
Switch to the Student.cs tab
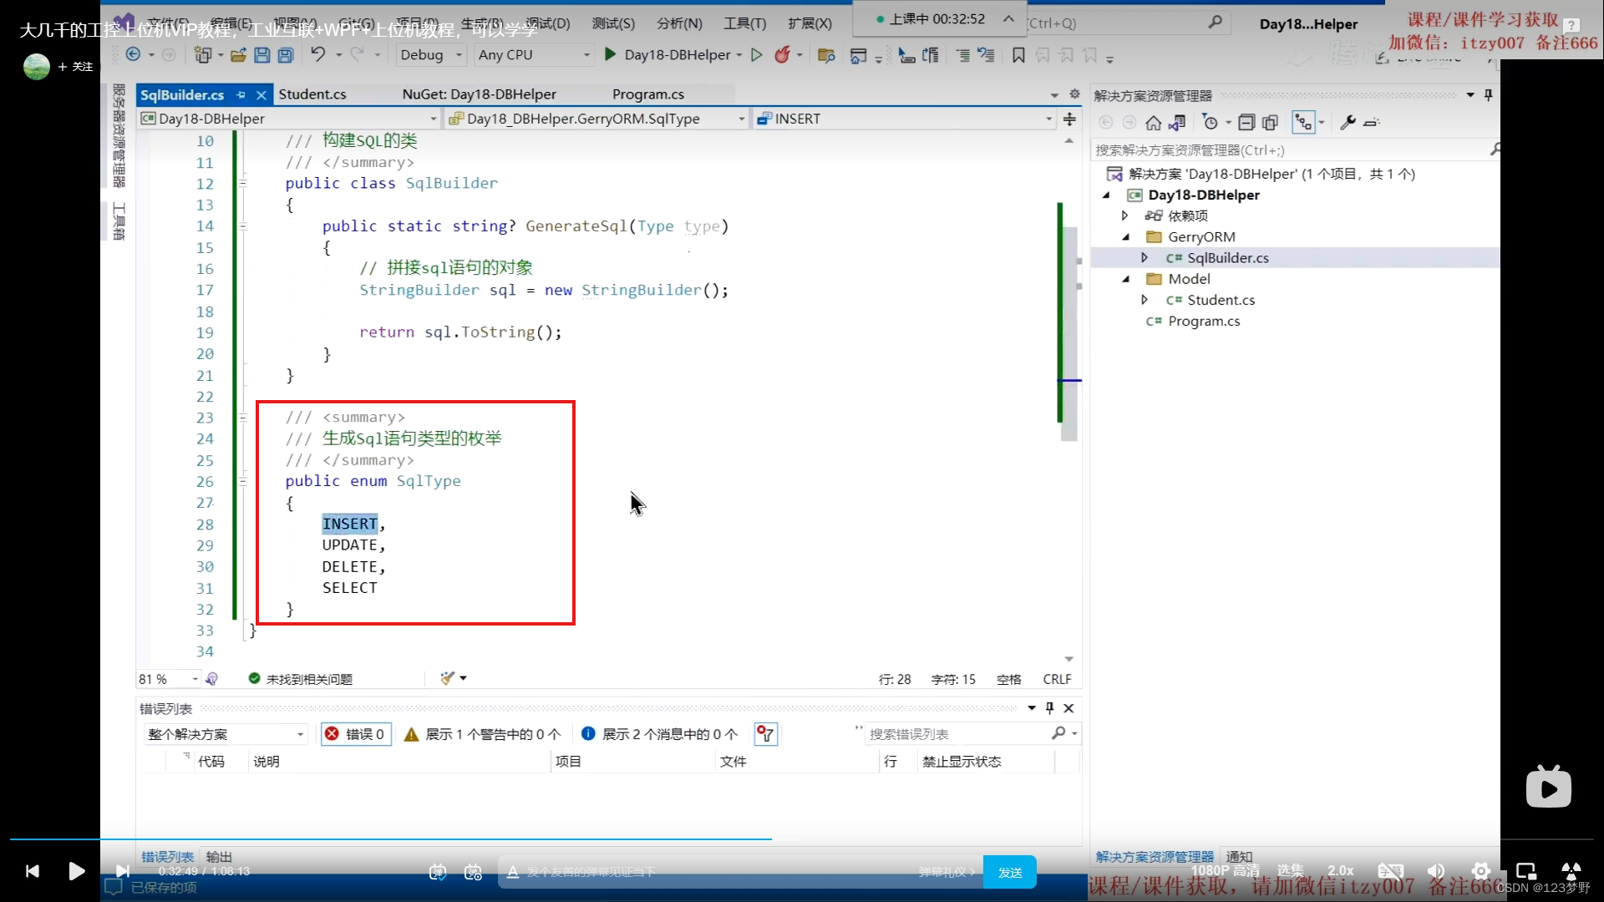(x=312, y=94)
